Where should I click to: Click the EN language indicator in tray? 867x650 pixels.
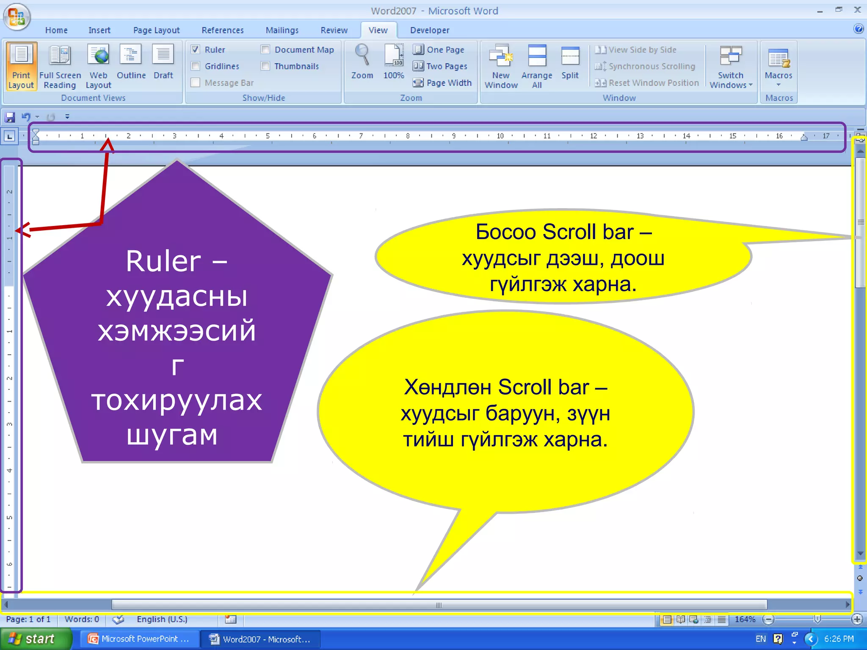(761, 639)
